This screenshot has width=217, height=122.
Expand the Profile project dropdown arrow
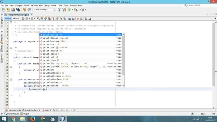[85, 10]
